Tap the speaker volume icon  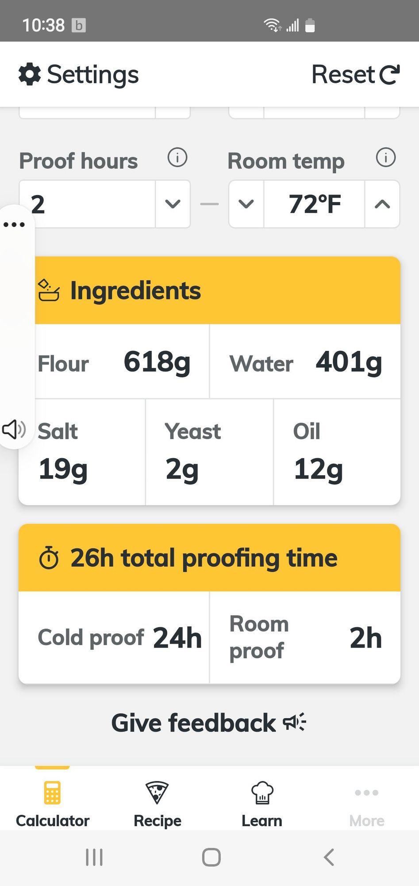coord(14,429)
